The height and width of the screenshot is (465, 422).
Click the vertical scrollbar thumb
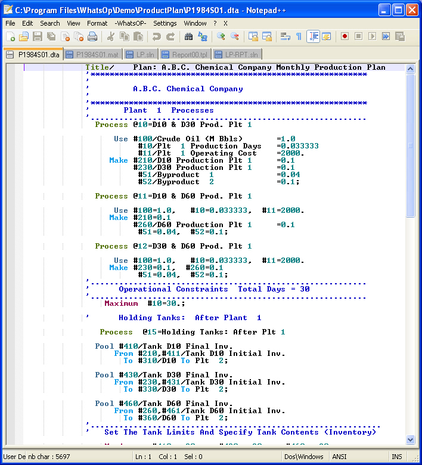click(x=411, y=145)
